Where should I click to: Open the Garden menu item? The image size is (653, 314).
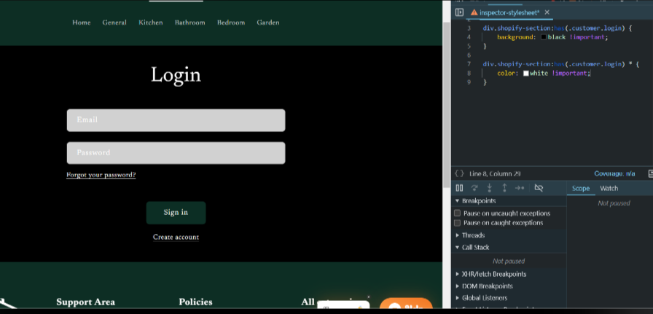click(268, 23)
